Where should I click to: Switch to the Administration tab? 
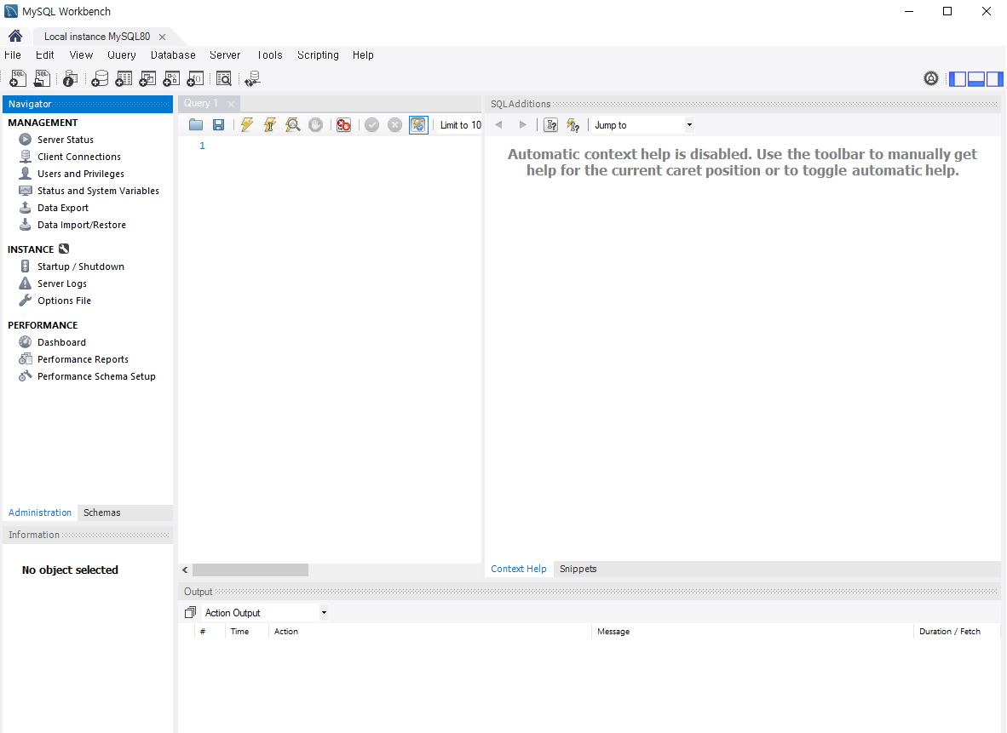(40, 513)
